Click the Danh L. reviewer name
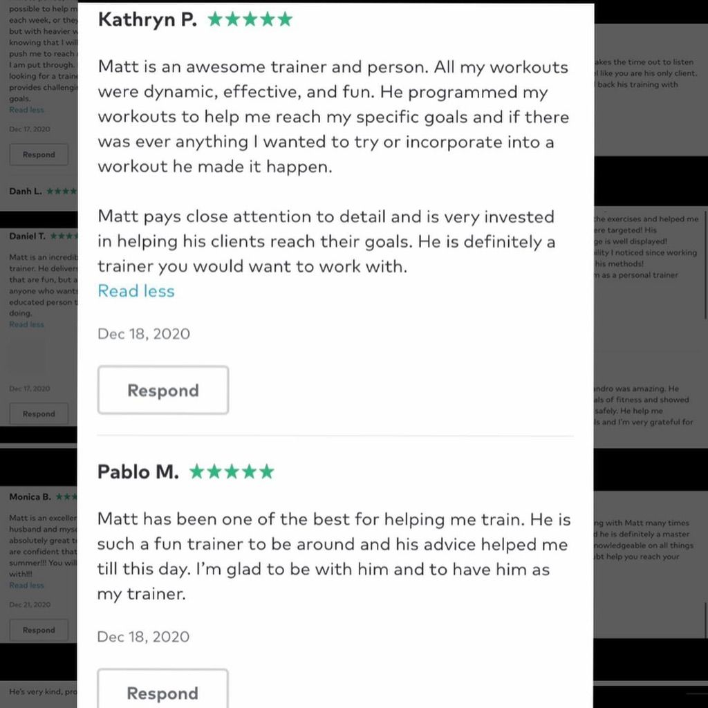The height and width of the screenshot is (708, 708). [26, 191]
